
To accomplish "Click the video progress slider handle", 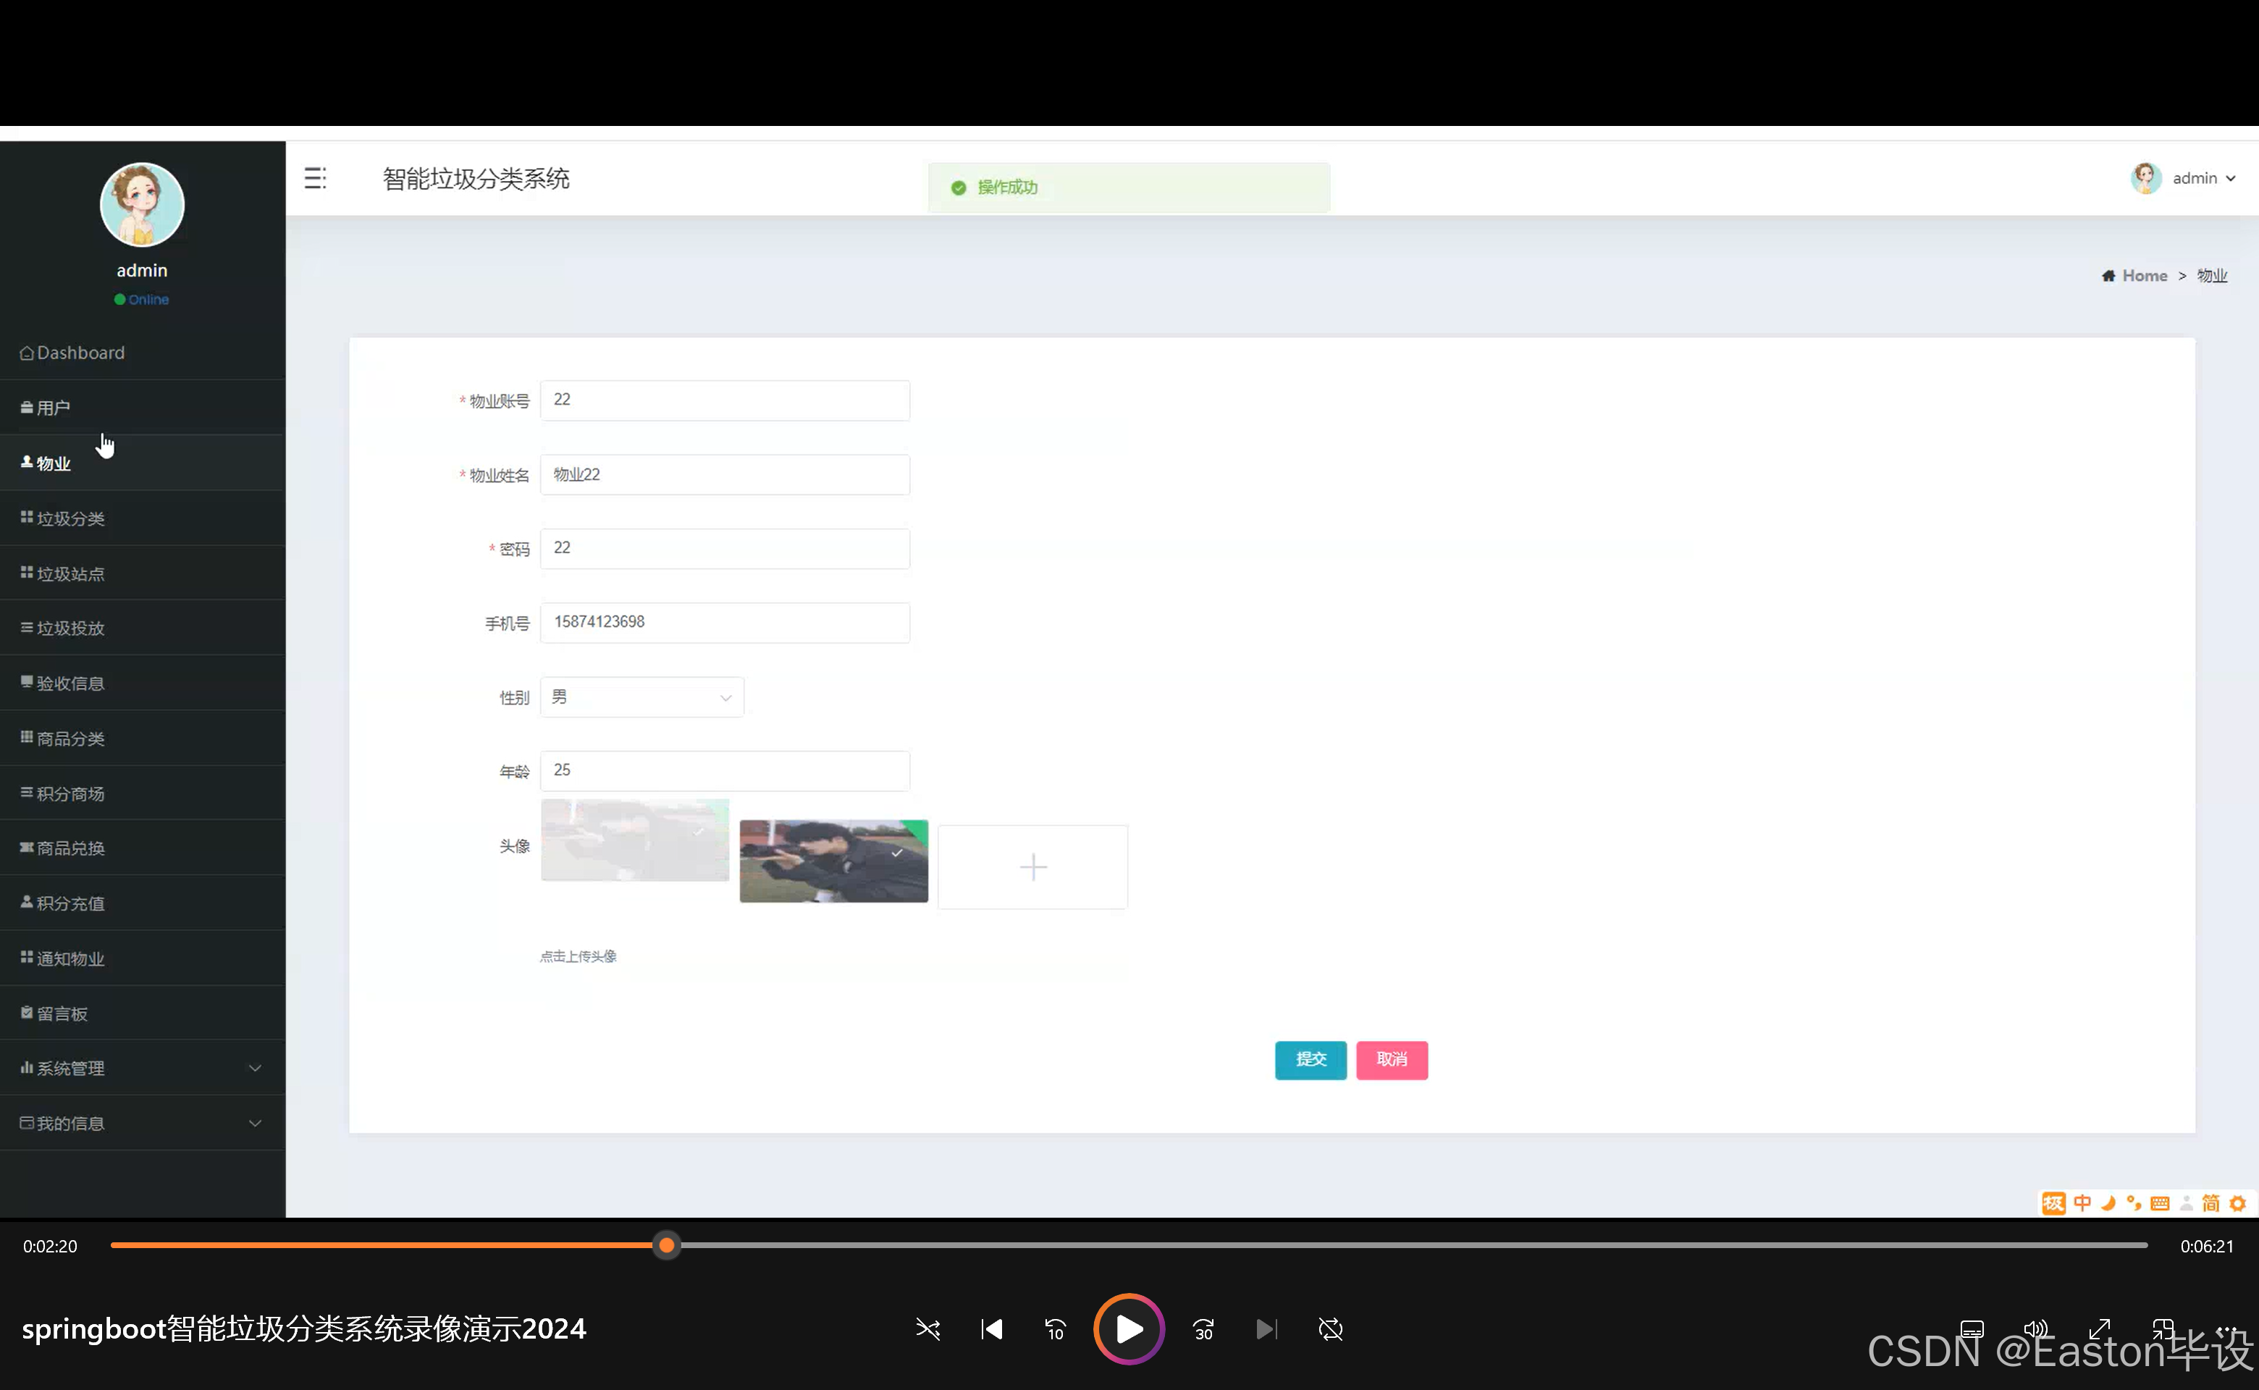I will [667, 1246].
